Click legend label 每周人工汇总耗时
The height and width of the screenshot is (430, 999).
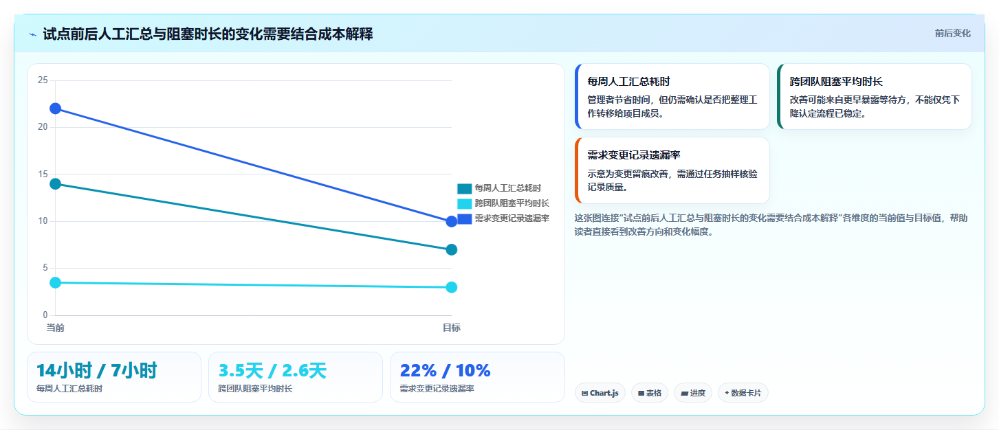tap(507, 188)
